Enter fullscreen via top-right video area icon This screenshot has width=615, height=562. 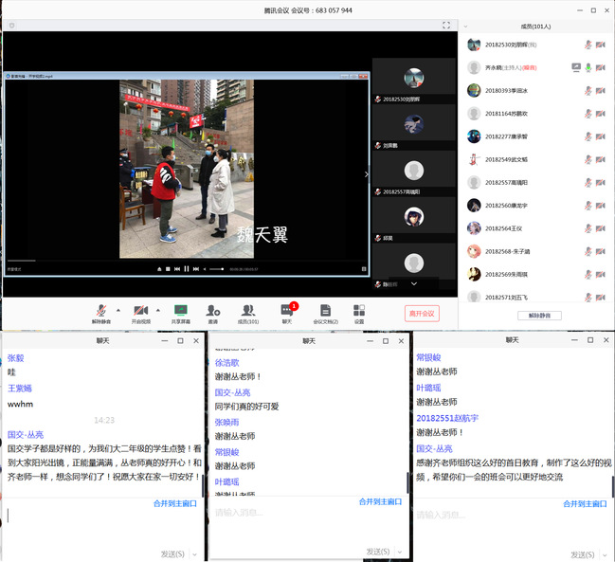(x=446, y=25)
